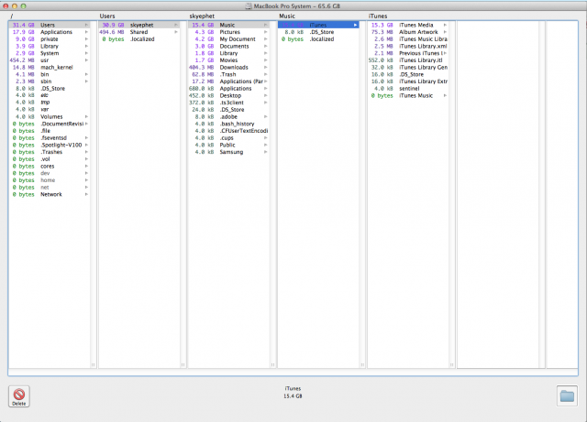Select the Samsung folder row
Screen dimensions: 587x422
pyautogui.click(x=228, y=152)
